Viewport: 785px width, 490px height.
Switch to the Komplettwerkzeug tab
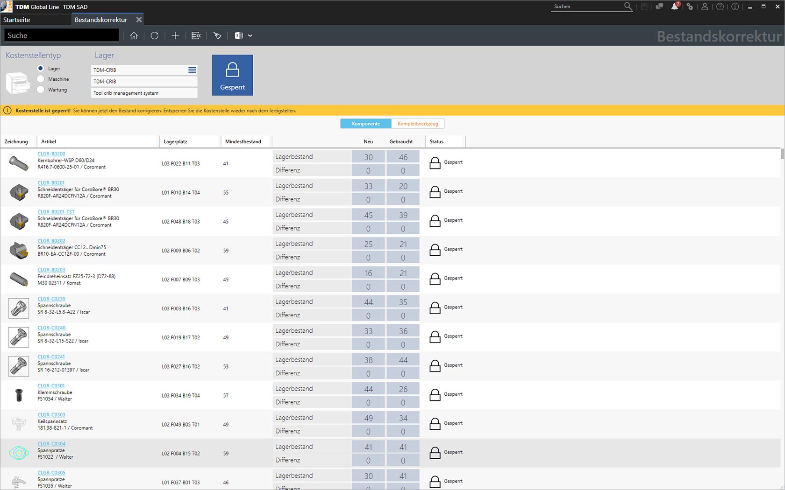click(418, 124)
